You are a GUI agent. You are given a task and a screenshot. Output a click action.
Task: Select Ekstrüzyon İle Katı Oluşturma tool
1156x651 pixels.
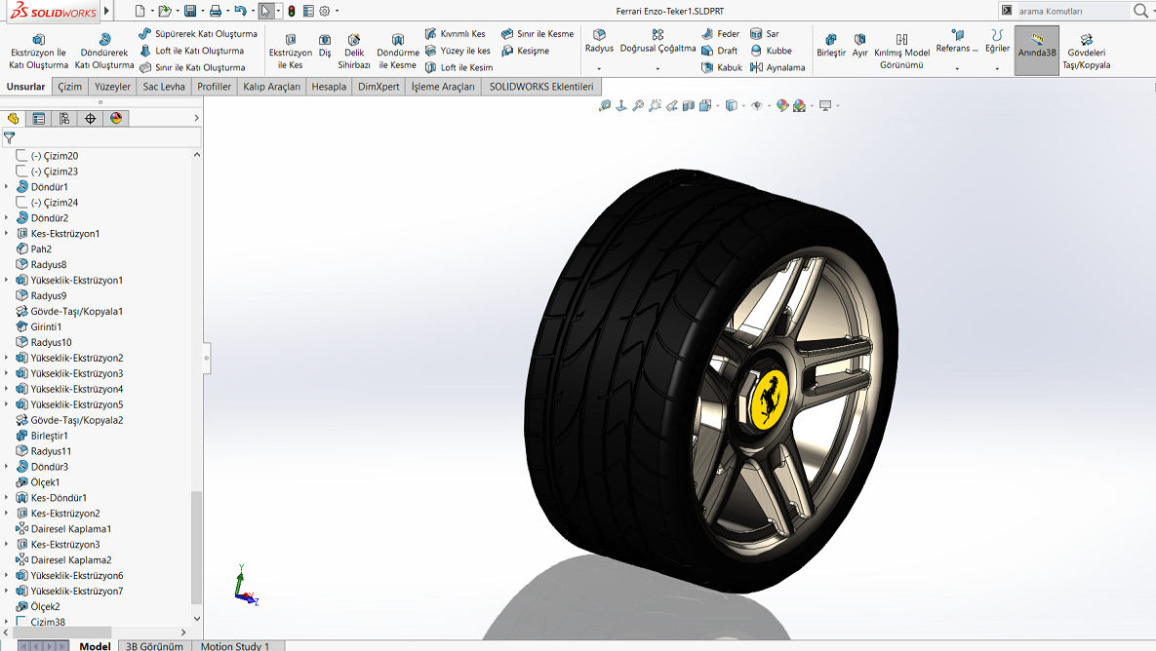[38, 52]
